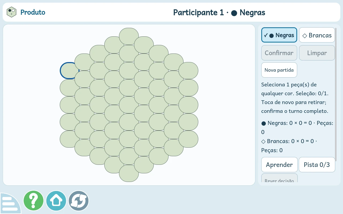Click the gray circular arrows refresh icon

[79, 201]
